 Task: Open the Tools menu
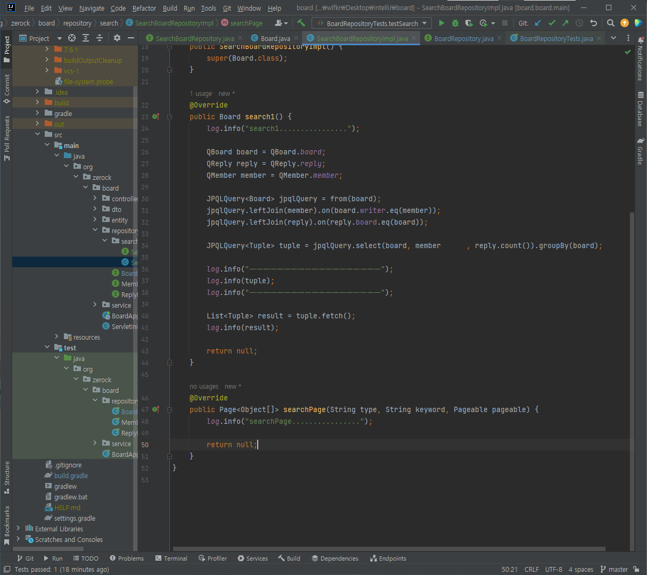(209, 8)
